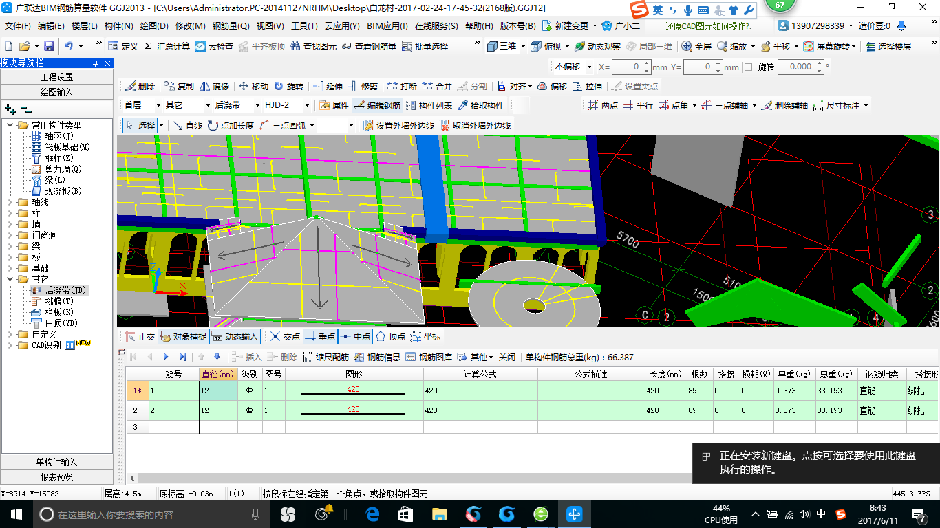Click 设置外墙外边线 tool
The height and width of the screenshot is (528, 940).
(x=398, y=125)
